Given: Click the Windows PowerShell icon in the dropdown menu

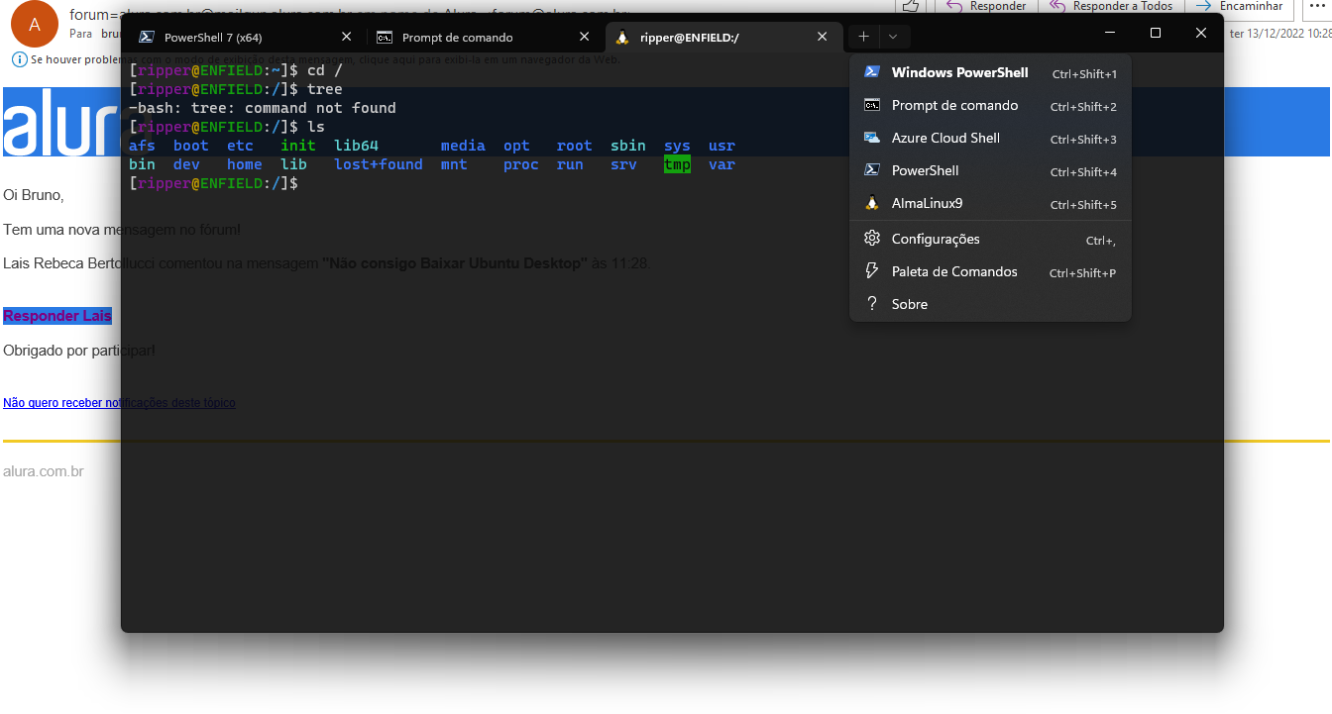Looking at the screenshot, I should point(872,72).
